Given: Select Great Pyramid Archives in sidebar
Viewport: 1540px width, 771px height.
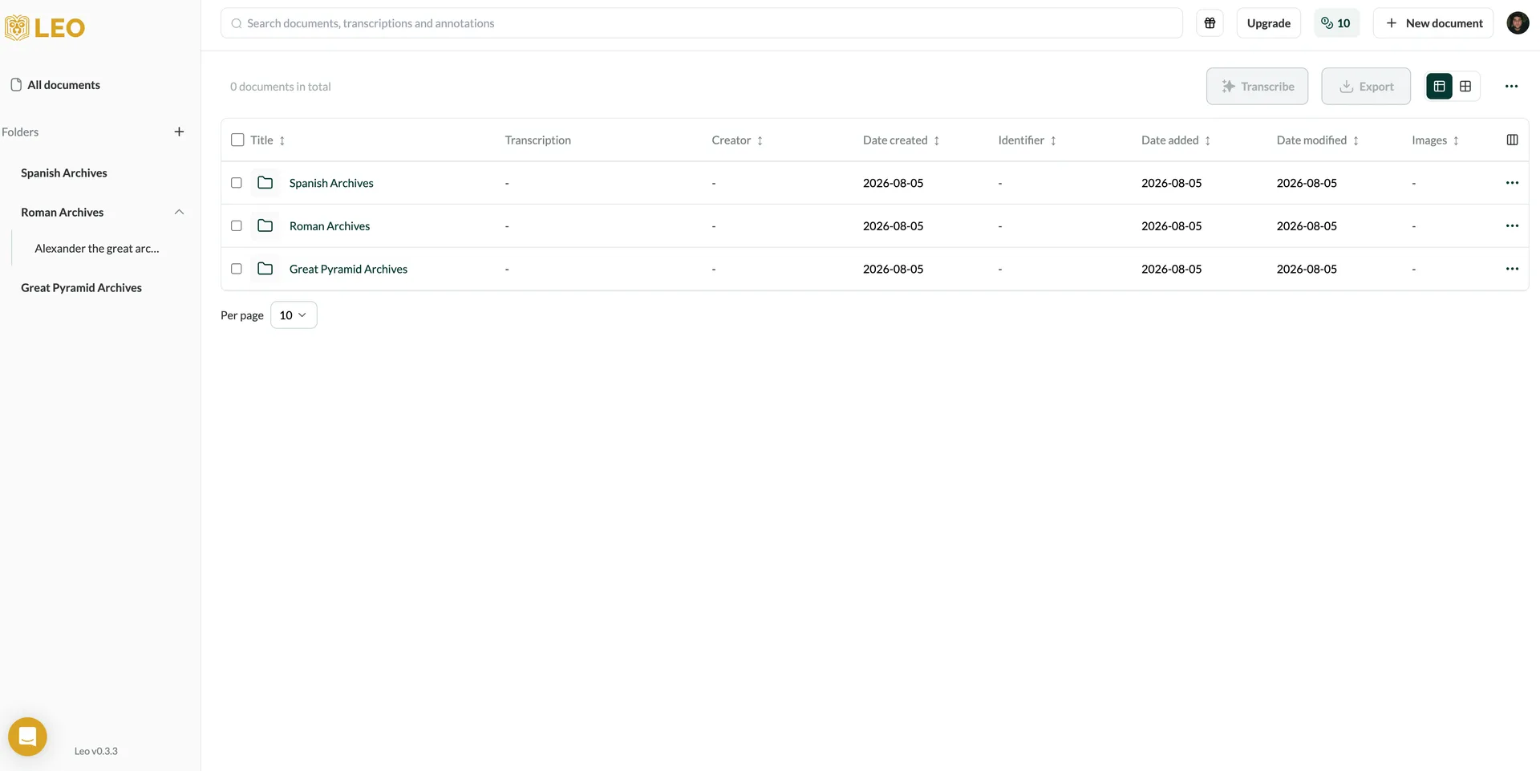Looking at the screenshot, I should pos(81,288).
